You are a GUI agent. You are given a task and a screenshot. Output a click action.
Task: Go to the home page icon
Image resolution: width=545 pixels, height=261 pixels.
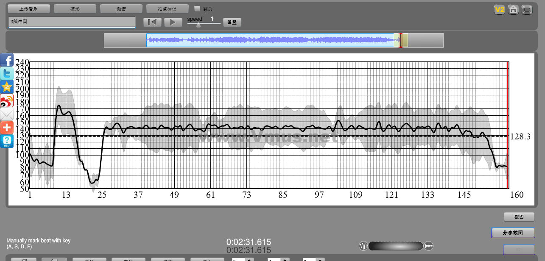click(x=513, y=9)
